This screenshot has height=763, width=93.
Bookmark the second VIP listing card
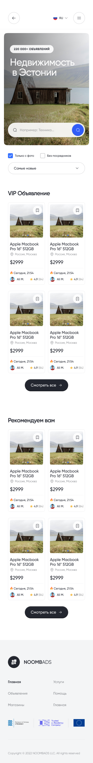coord(77,210)
